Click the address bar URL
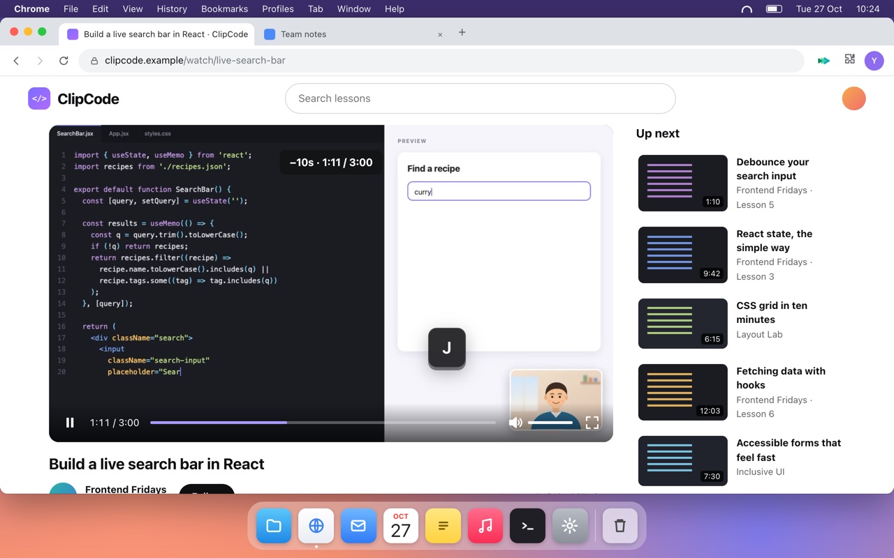Viewport: 894px width, 558px height. point(195,61)
